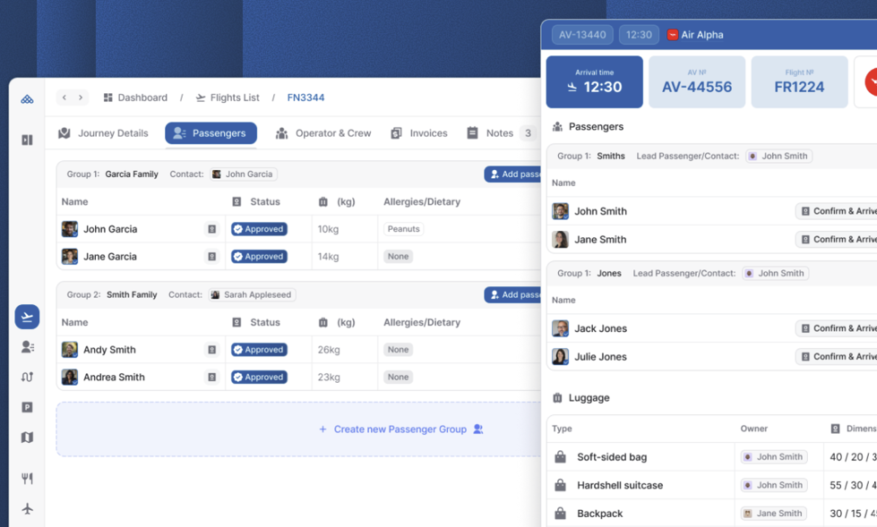Click Create new Passenger Group
This screenshot has width=877, height=527.
[400, 429]
